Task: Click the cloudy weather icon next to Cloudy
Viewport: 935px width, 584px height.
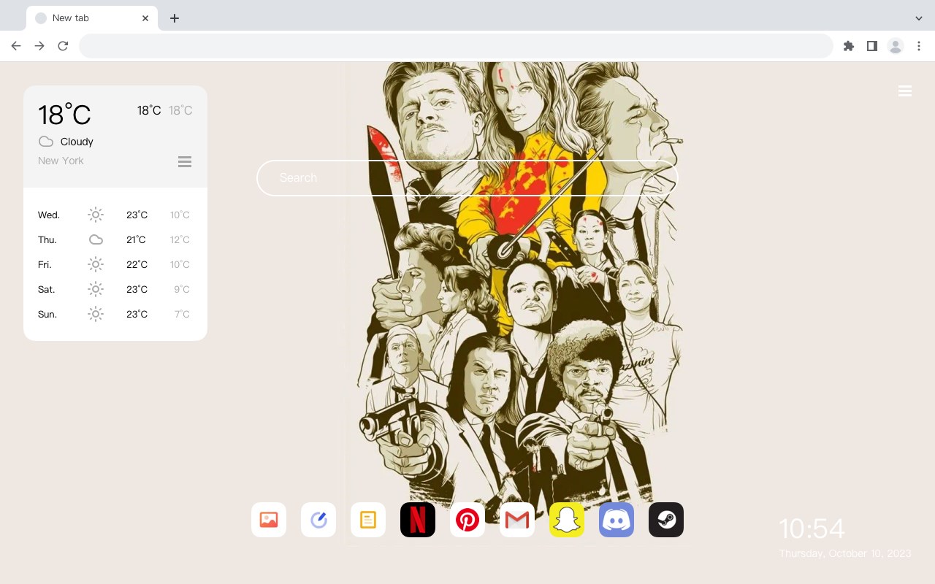Action: [46, 142]
